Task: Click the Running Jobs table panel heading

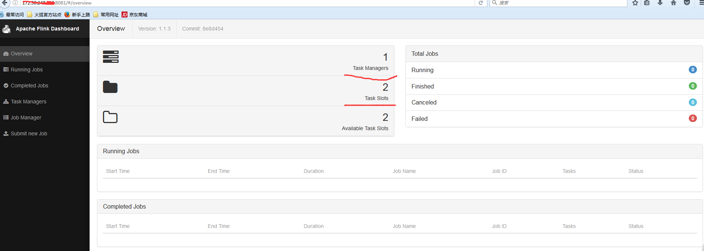Action: [x=121, y=151]
